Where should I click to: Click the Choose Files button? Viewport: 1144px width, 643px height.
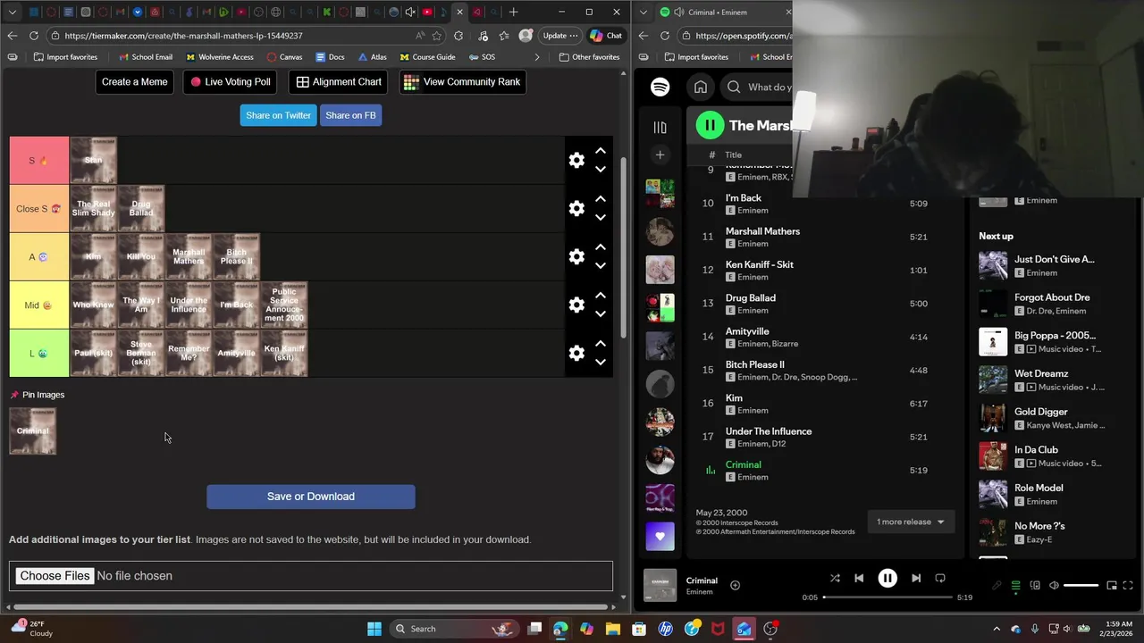[55, 576]
